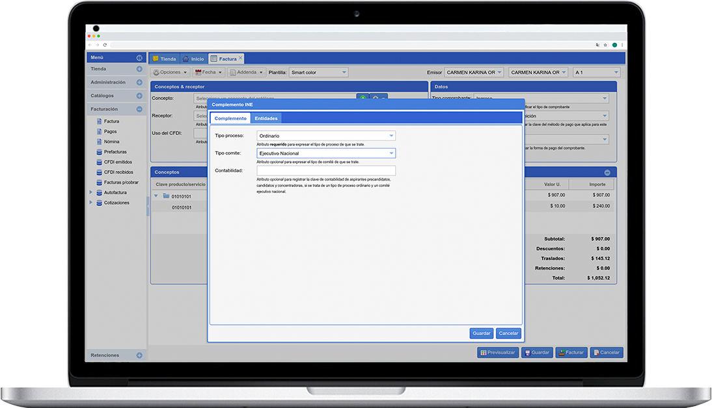Expand the Tienda sidebar section
Screen dimensions: 712x408
[139, 69]
